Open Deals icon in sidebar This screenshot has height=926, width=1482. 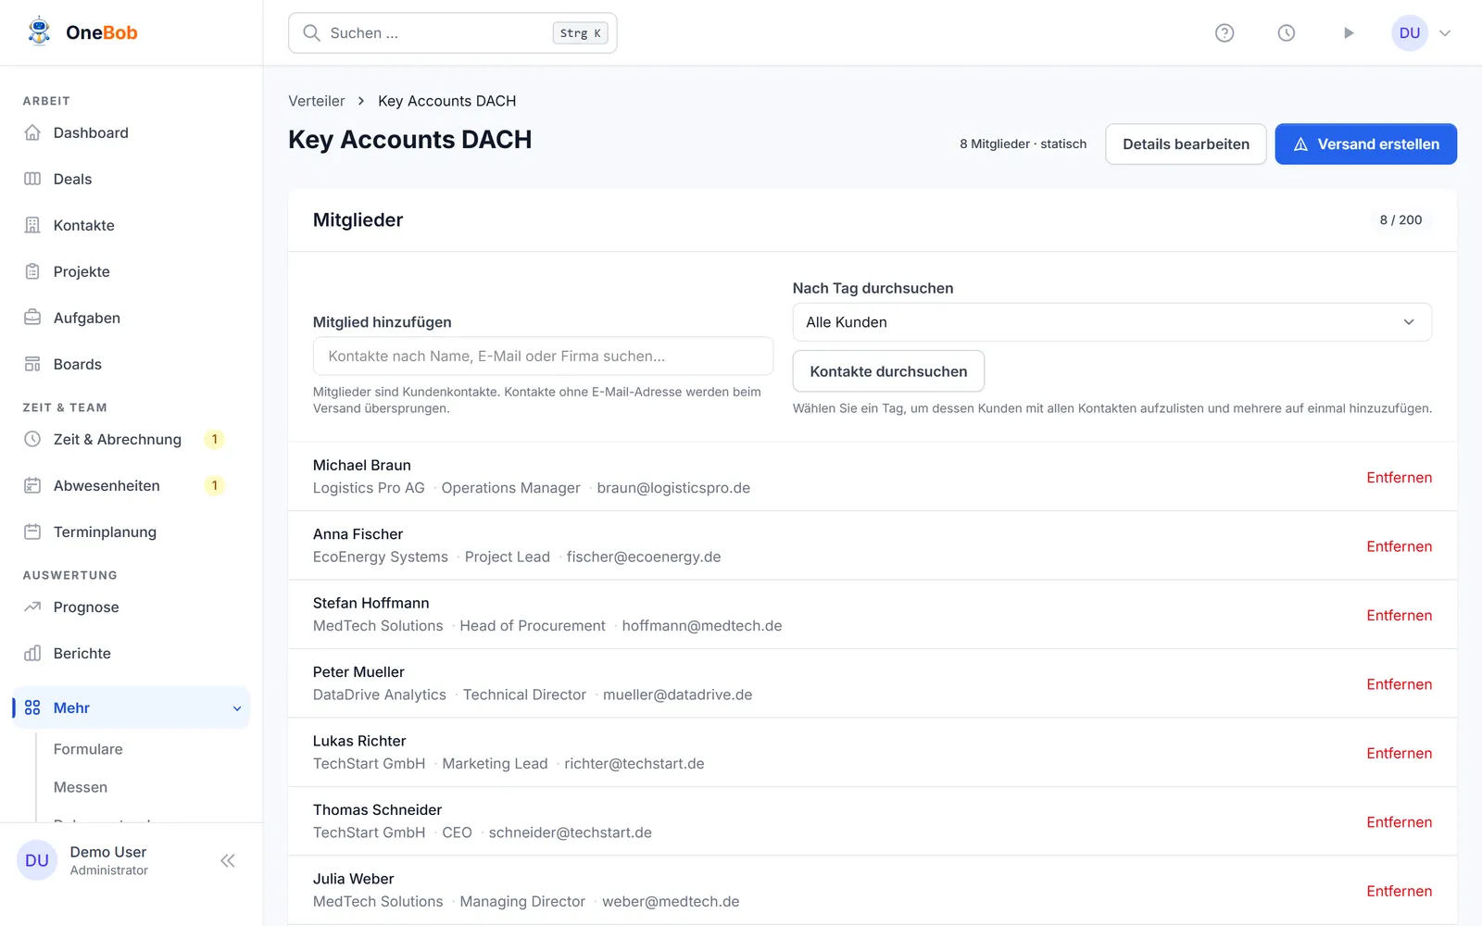tap(32, 179)
